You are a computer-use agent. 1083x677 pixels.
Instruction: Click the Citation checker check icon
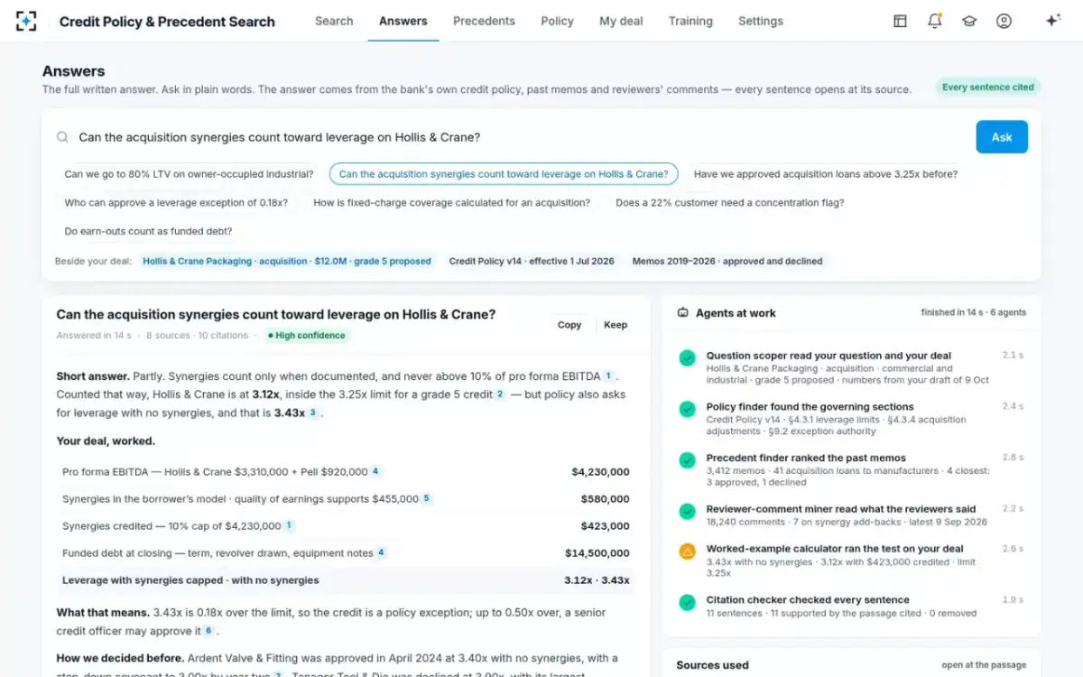(687, 602)
